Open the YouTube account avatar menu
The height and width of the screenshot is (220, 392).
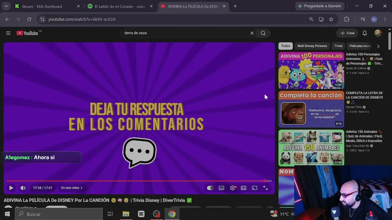tap(378, 33)
